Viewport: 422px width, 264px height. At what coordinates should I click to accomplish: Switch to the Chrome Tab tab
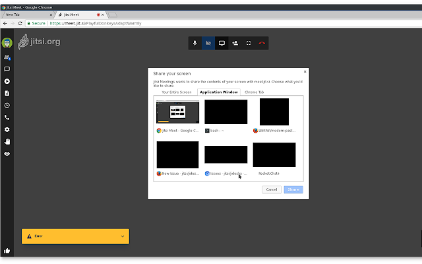[x=254, y=92]
